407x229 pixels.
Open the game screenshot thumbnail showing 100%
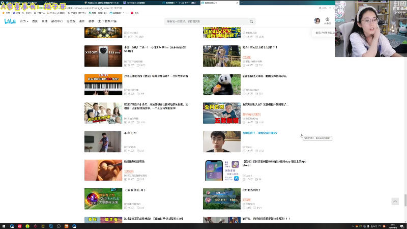coord(222,198)
